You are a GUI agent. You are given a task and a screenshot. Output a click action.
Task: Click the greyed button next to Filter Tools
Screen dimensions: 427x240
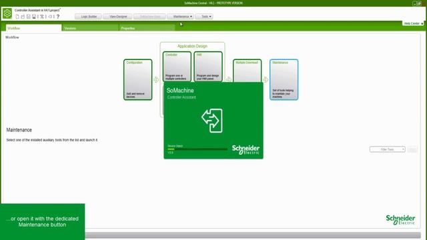[x=412, y=149]
